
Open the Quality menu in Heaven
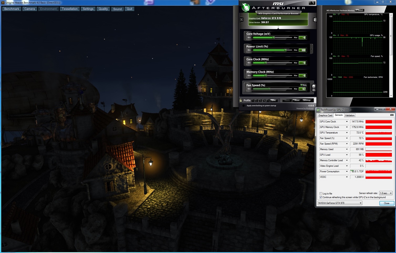coord(103,9)
